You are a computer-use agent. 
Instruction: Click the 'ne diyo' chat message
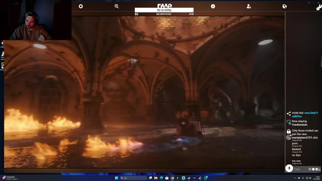click(x=296, y=155)
